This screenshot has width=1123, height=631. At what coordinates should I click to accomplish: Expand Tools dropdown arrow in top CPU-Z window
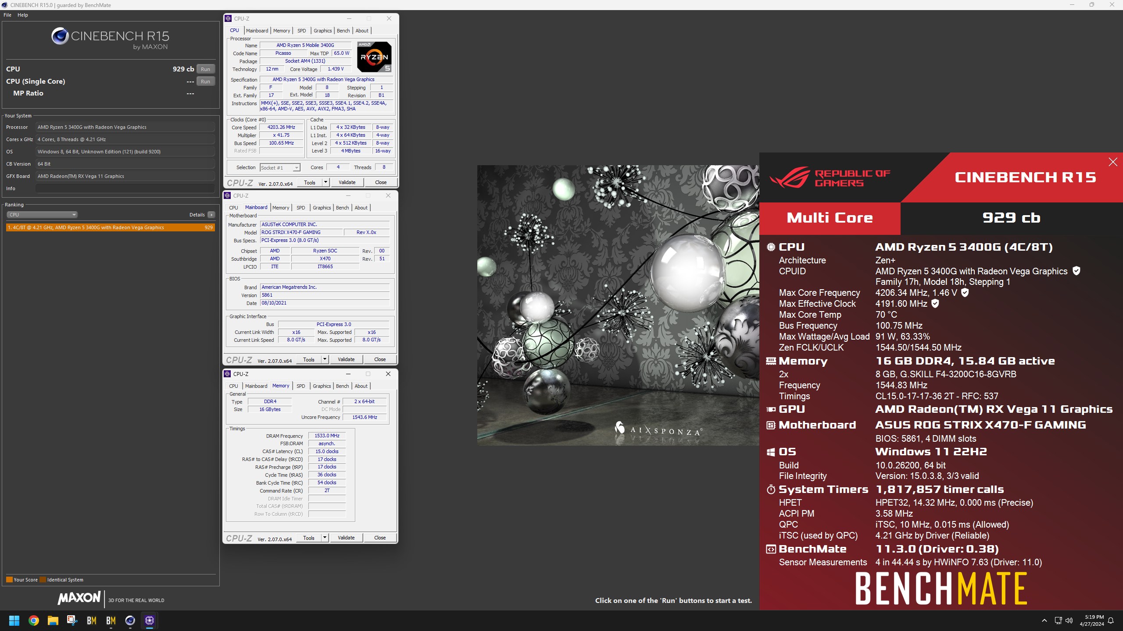326,182
